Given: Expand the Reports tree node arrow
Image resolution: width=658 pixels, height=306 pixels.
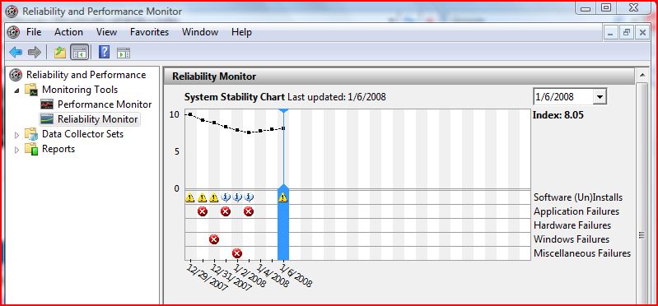Looking at the screenshot, I should pos(16,150).
